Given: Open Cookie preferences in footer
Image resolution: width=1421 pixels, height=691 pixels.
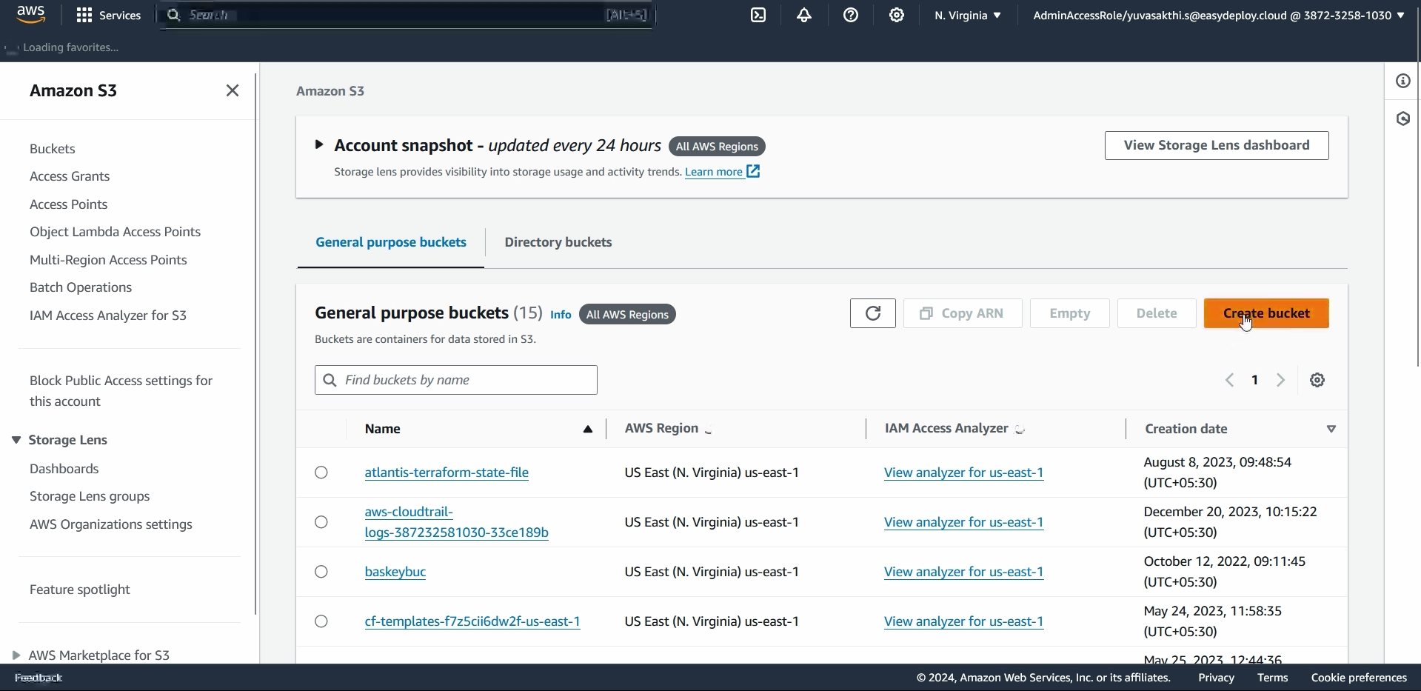Looking at the screenshot, I should point(1359,678).
